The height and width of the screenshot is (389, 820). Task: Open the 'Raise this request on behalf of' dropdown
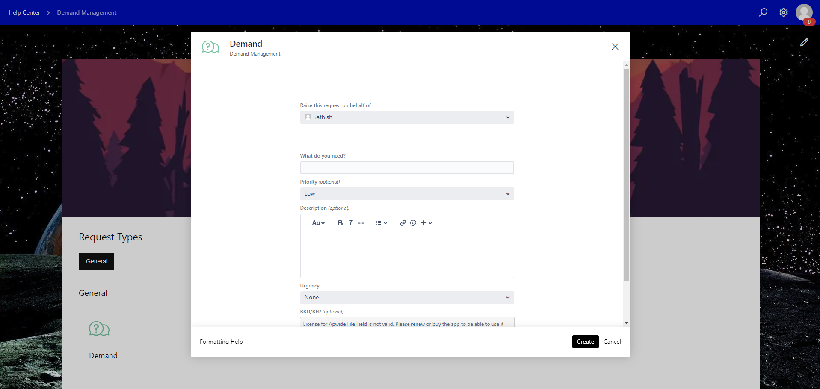407,117
